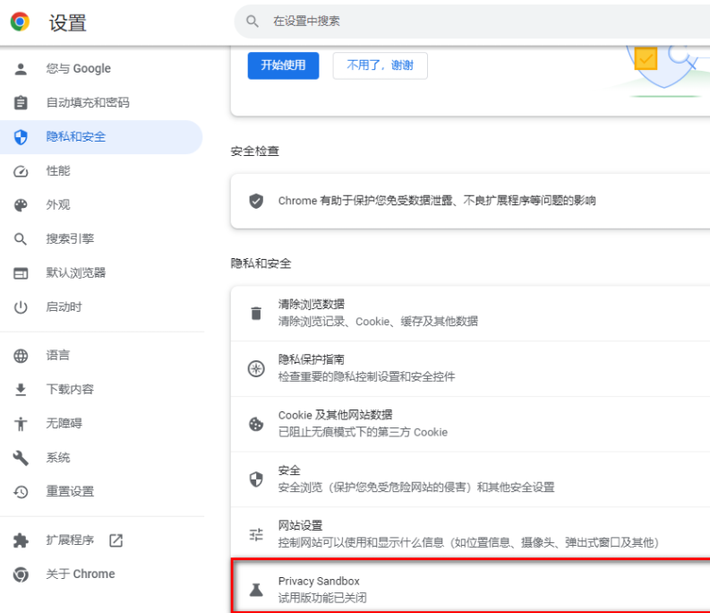Viewport: 710px width, 613px height.
Task: Click the power icon for 启动时
Action: coord(21,307)
